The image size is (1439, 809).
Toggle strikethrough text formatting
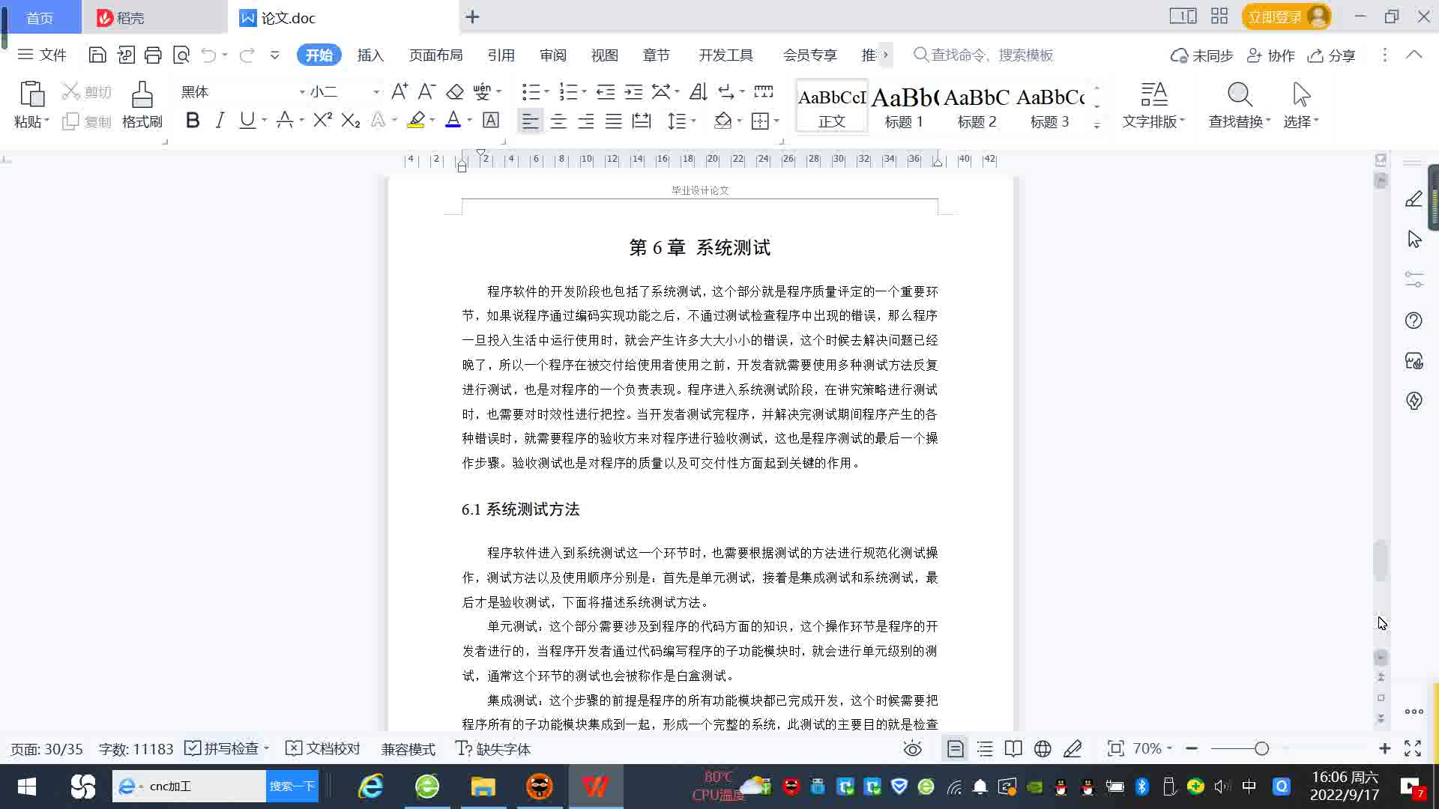285,120
